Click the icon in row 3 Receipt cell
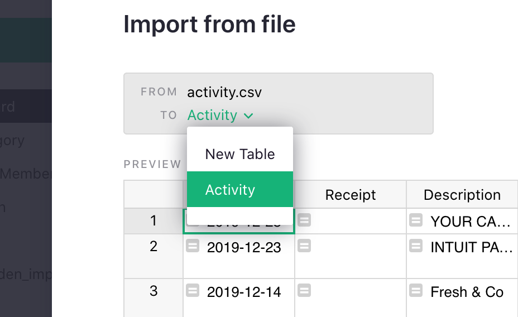The image size is (518, 317). pyautogui.click(x=304, y=290)
